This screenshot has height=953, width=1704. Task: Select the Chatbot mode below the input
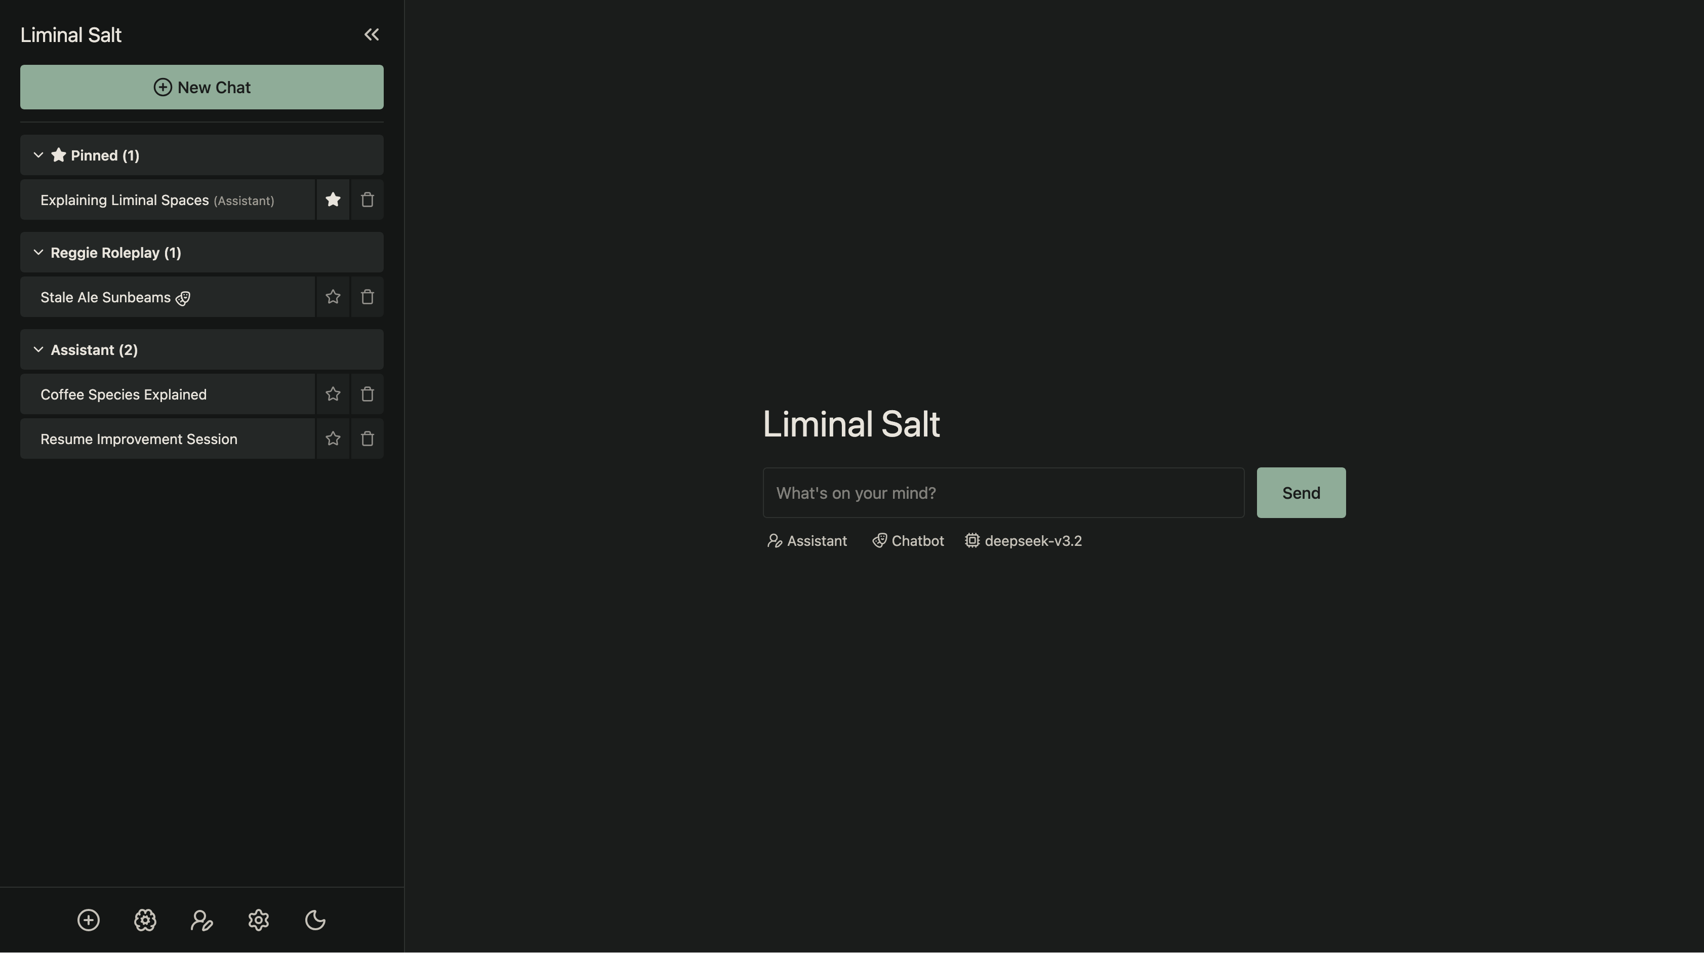(908, 541)
